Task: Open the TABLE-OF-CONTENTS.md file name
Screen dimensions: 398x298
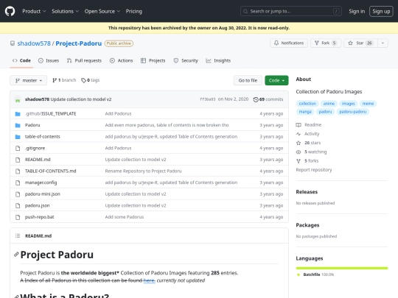Action: 51,171
